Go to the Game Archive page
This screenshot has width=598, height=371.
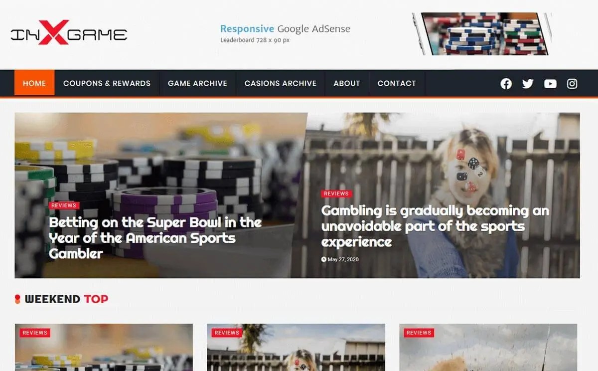(x=197, y=83)
